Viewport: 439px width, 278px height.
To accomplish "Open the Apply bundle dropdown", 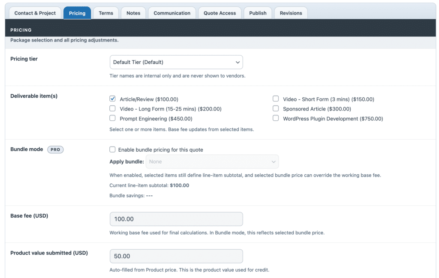I will pos(212,162).
